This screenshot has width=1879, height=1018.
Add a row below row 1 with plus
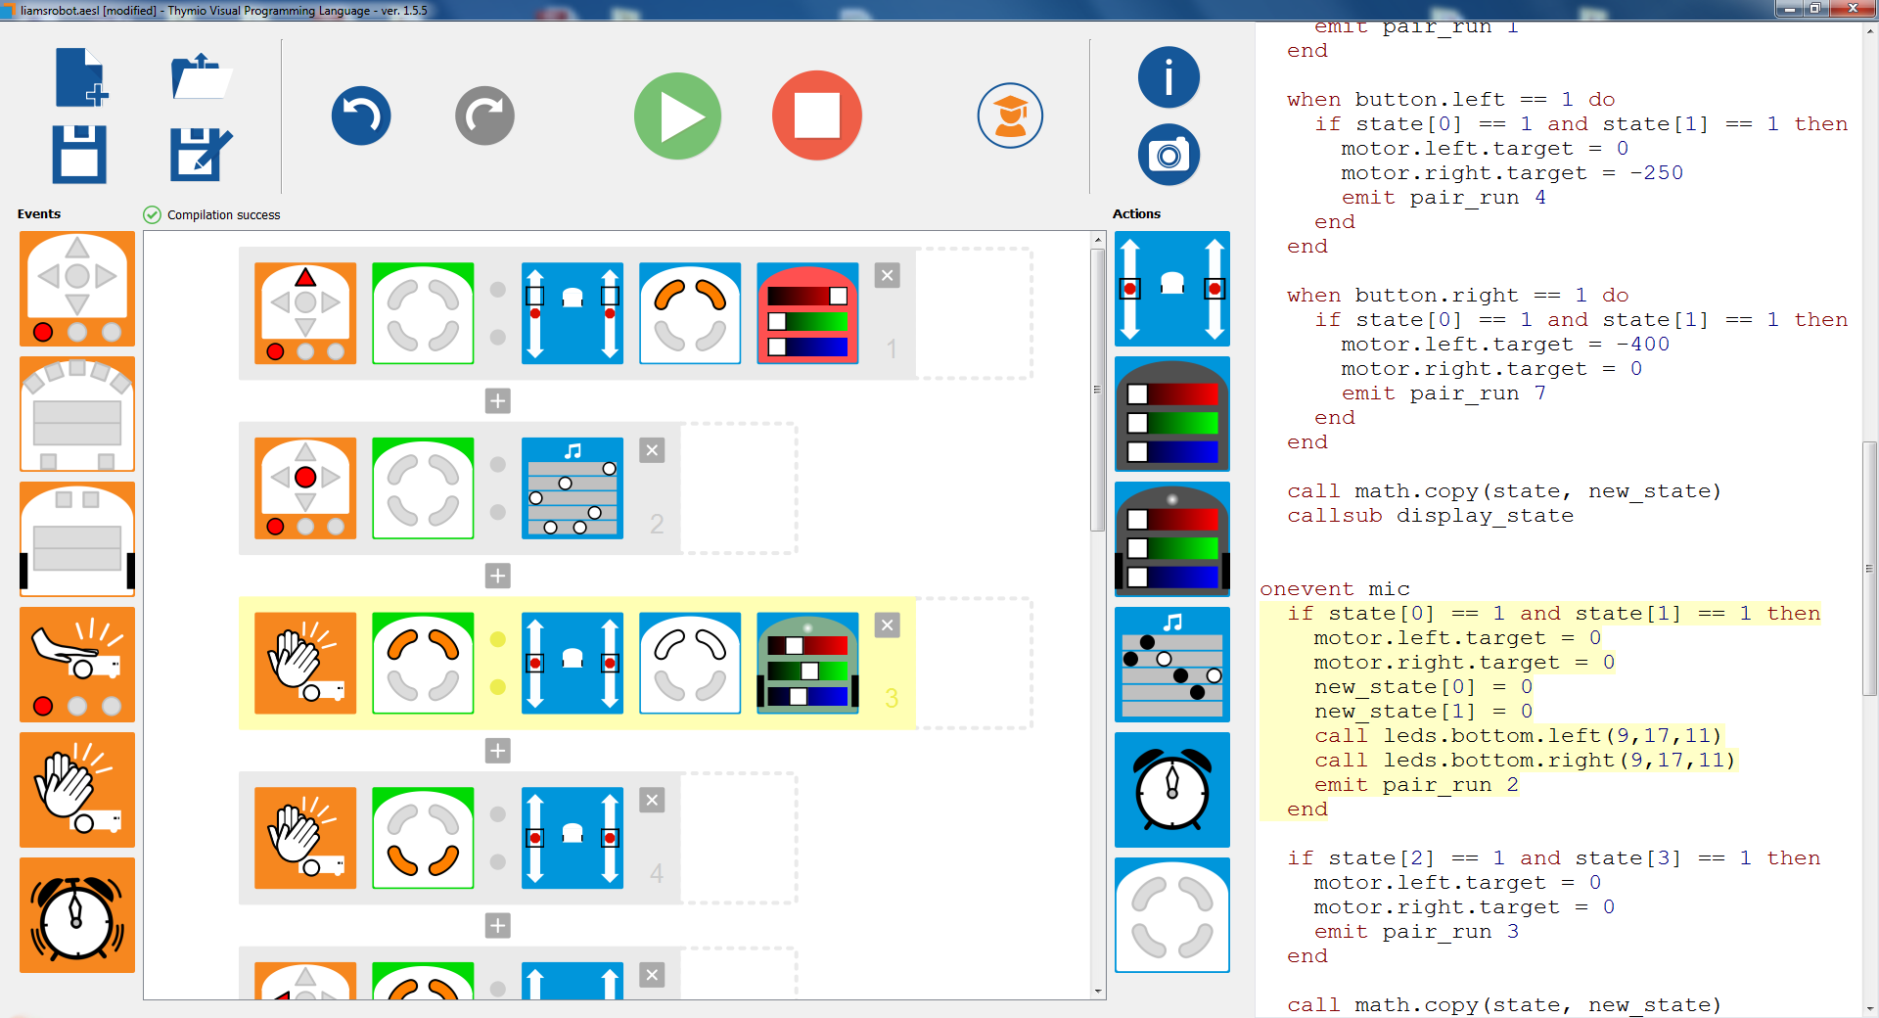pyautogui.click(x=498, y=400)
